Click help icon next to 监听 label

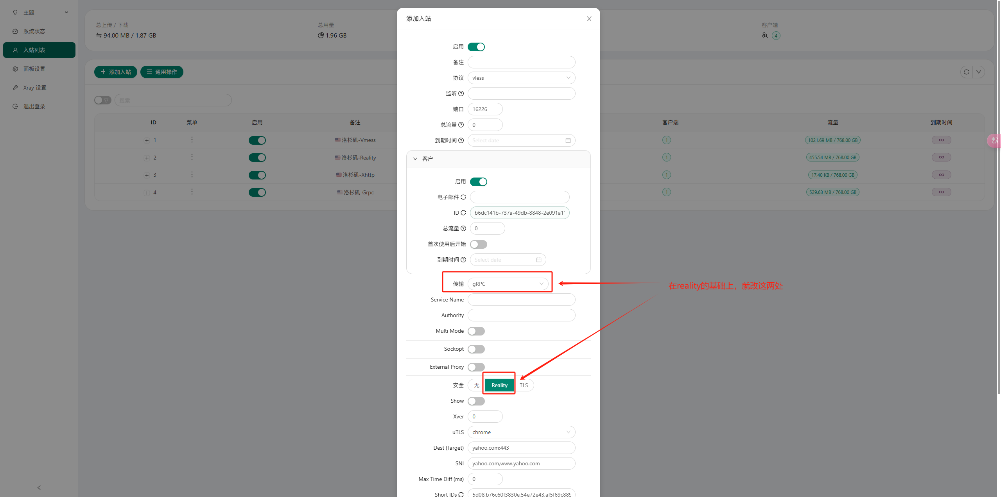coord(461,93)
